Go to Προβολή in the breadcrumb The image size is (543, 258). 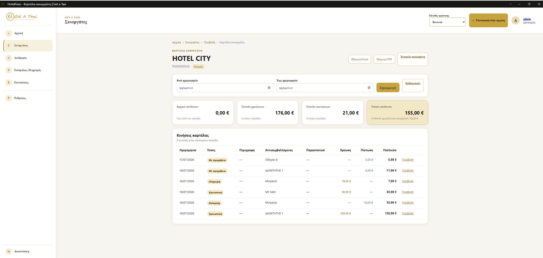pyautogui.click(x=209, y=42)
